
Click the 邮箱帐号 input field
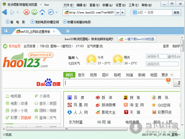point(157,57)
